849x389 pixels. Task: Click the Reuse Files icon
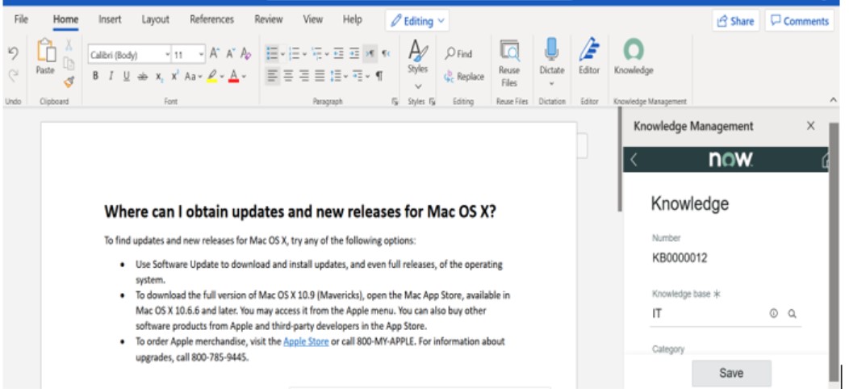pyautogui.click(x=509, y=52)
